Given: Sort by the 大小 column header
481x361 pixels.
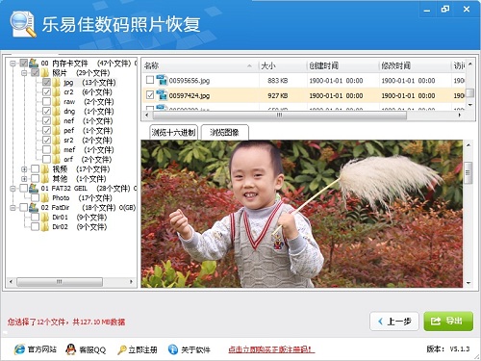Looking at the screenshot, I should pos(282,65).
